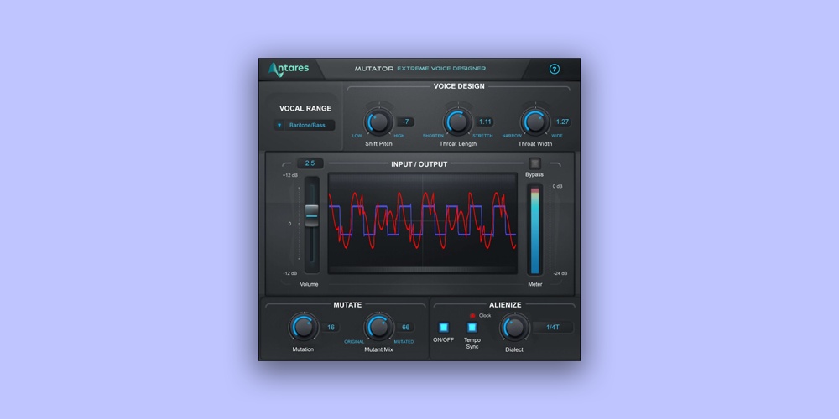The image size is (839, 419).
Task: Click the Mutation knob
Action: click(302, 328)
